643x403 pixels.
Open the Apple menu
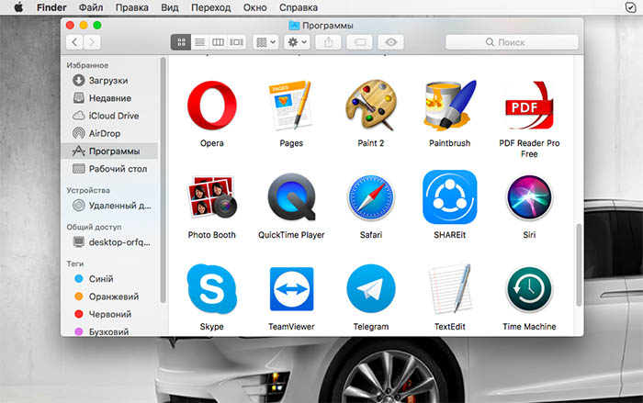pyautogui.click(x=18, y=7)
